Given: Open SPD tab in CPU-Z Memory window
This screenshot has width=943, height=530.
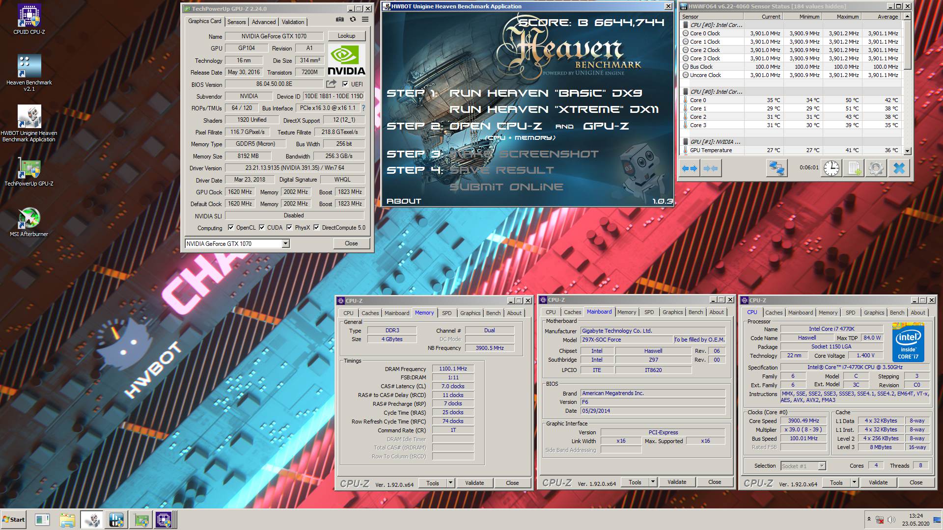Looking at the screenshot, I should [x=446, y=313].
